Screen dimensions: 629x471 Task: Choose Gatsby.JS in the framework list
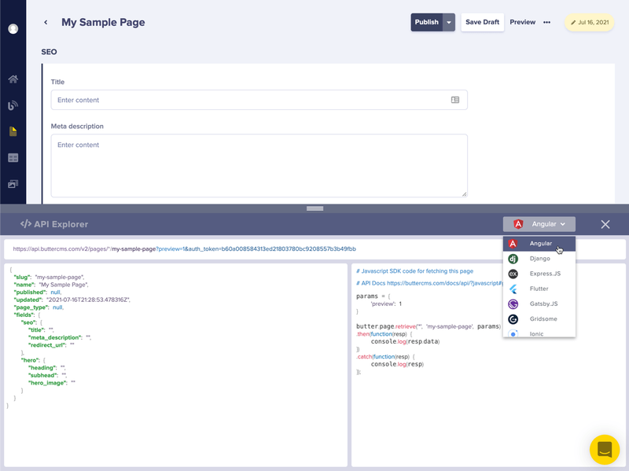click(x=539, y=304)
